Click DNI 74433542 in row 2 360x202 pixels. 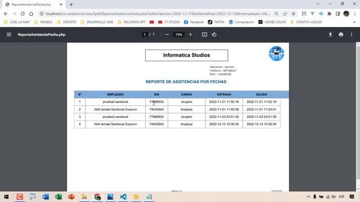tap(156, 109)
